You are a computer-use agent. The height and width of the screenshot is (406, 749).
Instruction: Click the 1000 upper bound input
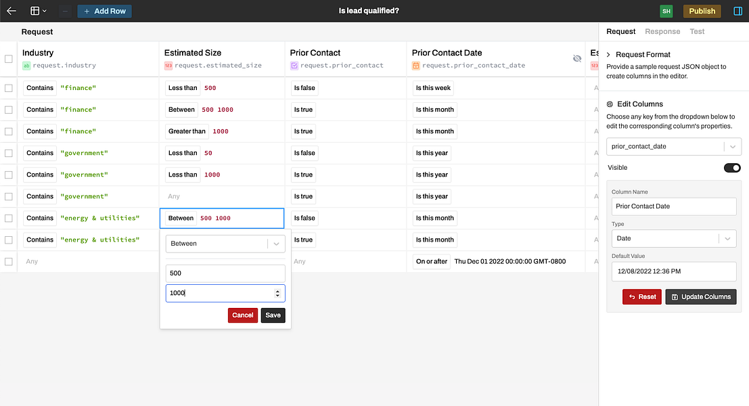(225, 293)
